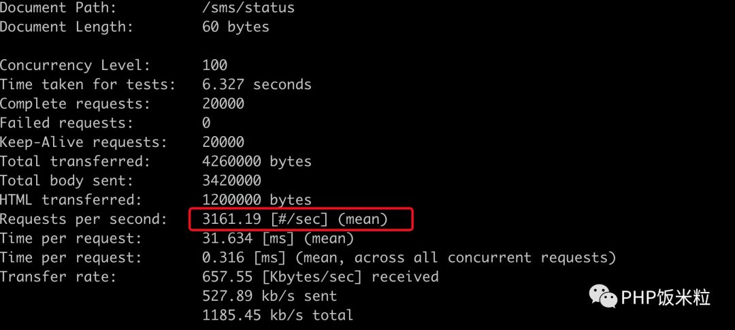Click the Failed requests value 0
Image resolution: width=735 pixels, height=330 pixels.
[x=206, y=123]
